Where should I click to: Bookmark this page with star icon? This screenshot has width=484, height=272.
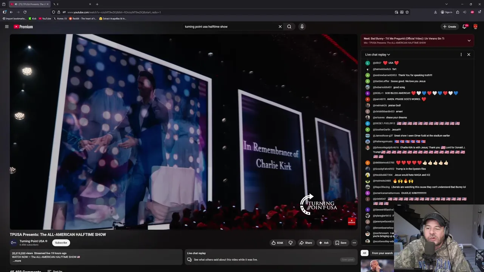click(x=407, y=12)
